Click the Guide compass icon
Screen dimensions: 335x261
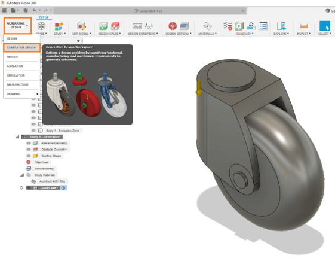(x=41, y=26)
